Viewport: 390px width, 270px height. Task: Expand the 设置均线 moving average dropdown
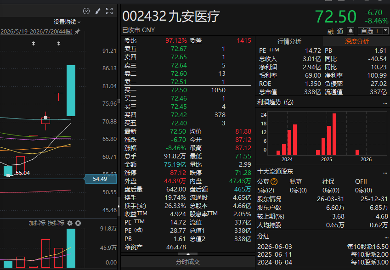pos(67,22)
